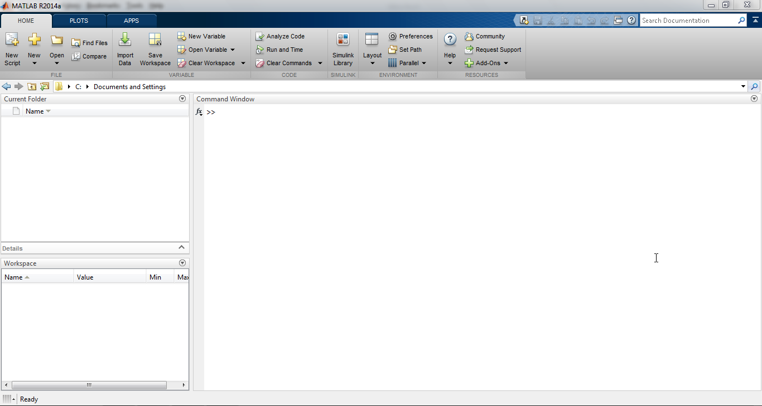Create a new script with New Script
This screenshot has height=406, width=762.
tap(12, 49)
